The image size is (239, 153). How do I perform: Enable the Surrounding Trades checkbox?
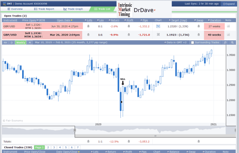(193, 42)
